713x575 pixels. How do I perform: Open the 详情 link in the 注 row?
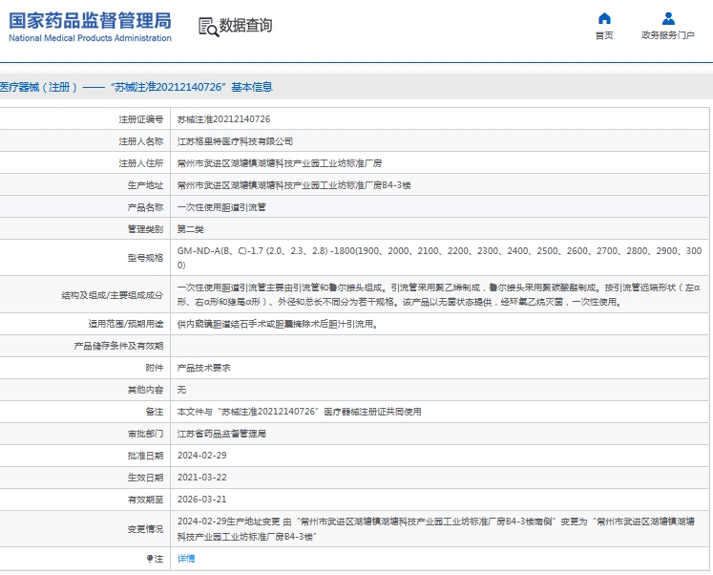pos(186,559)
